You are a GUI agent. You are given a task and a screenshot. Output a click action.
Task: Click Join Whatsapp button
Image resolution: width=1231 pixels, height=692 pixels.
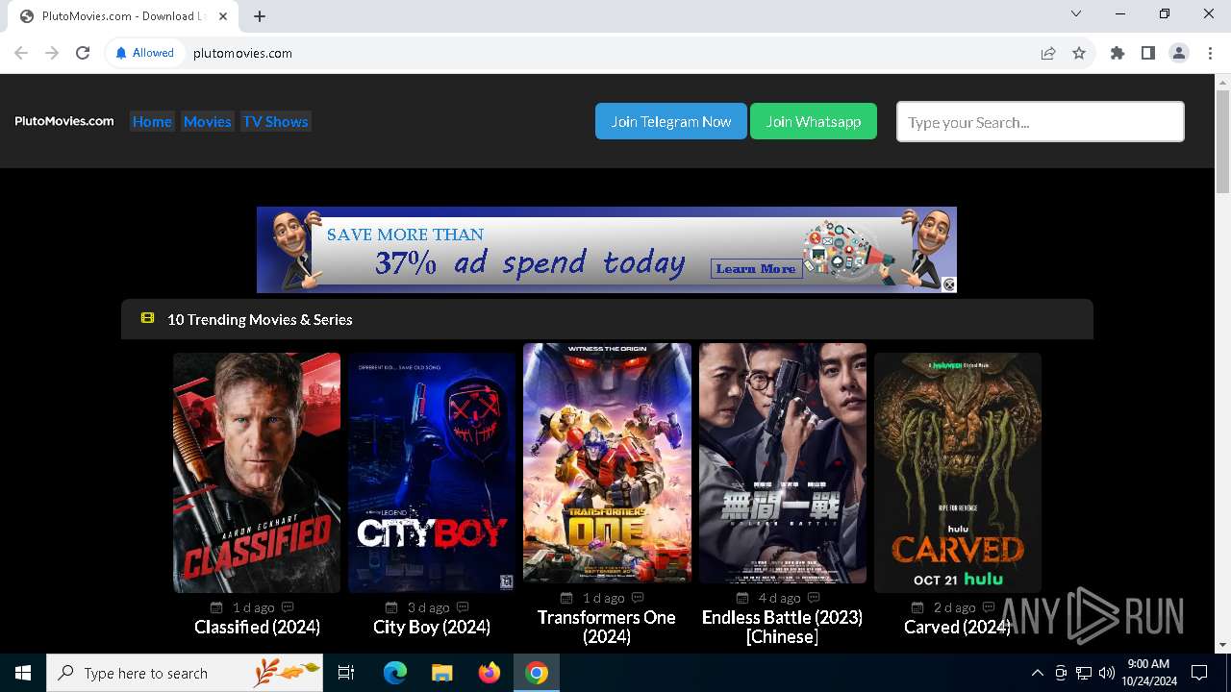click(814, 121)
